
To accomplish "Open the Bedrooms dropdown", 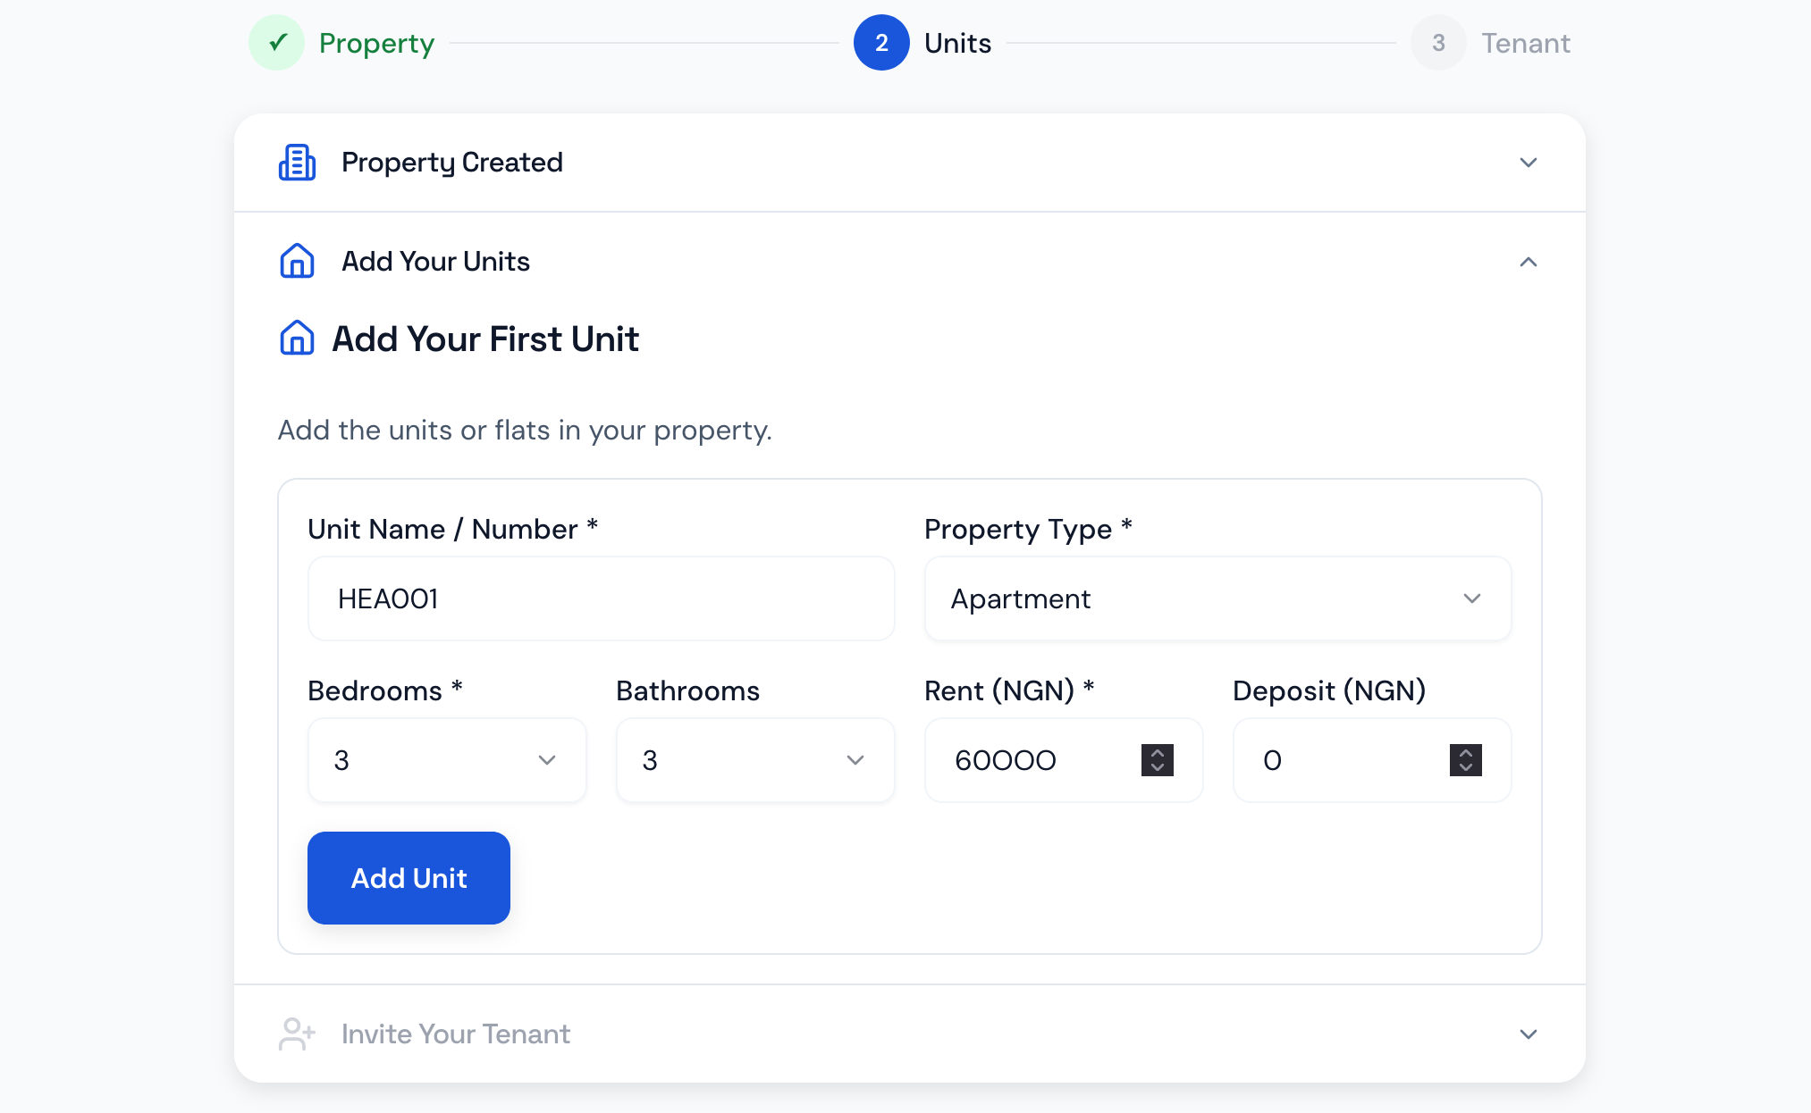I will click(447, 760).
